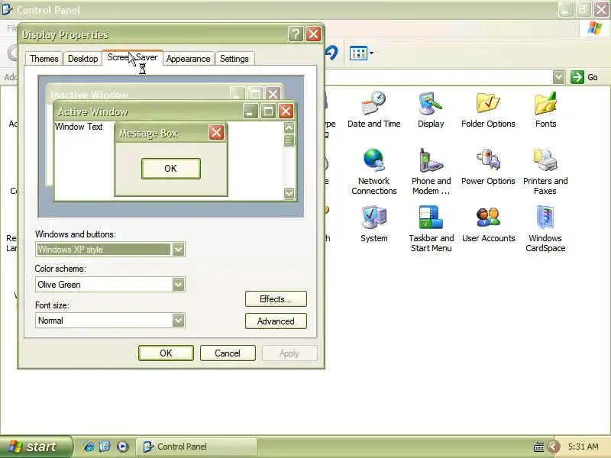Open Printers and Faxes icon

point(545,172)
